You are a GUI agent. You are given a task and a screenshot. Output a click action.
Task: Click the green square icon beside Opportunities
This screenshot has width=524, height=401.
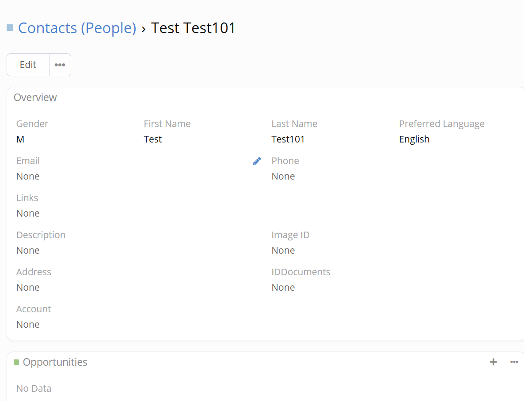[x=16, y=362]
